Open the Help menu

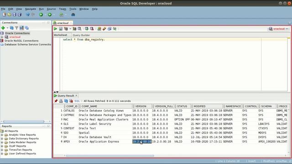(x=94, y=9)
